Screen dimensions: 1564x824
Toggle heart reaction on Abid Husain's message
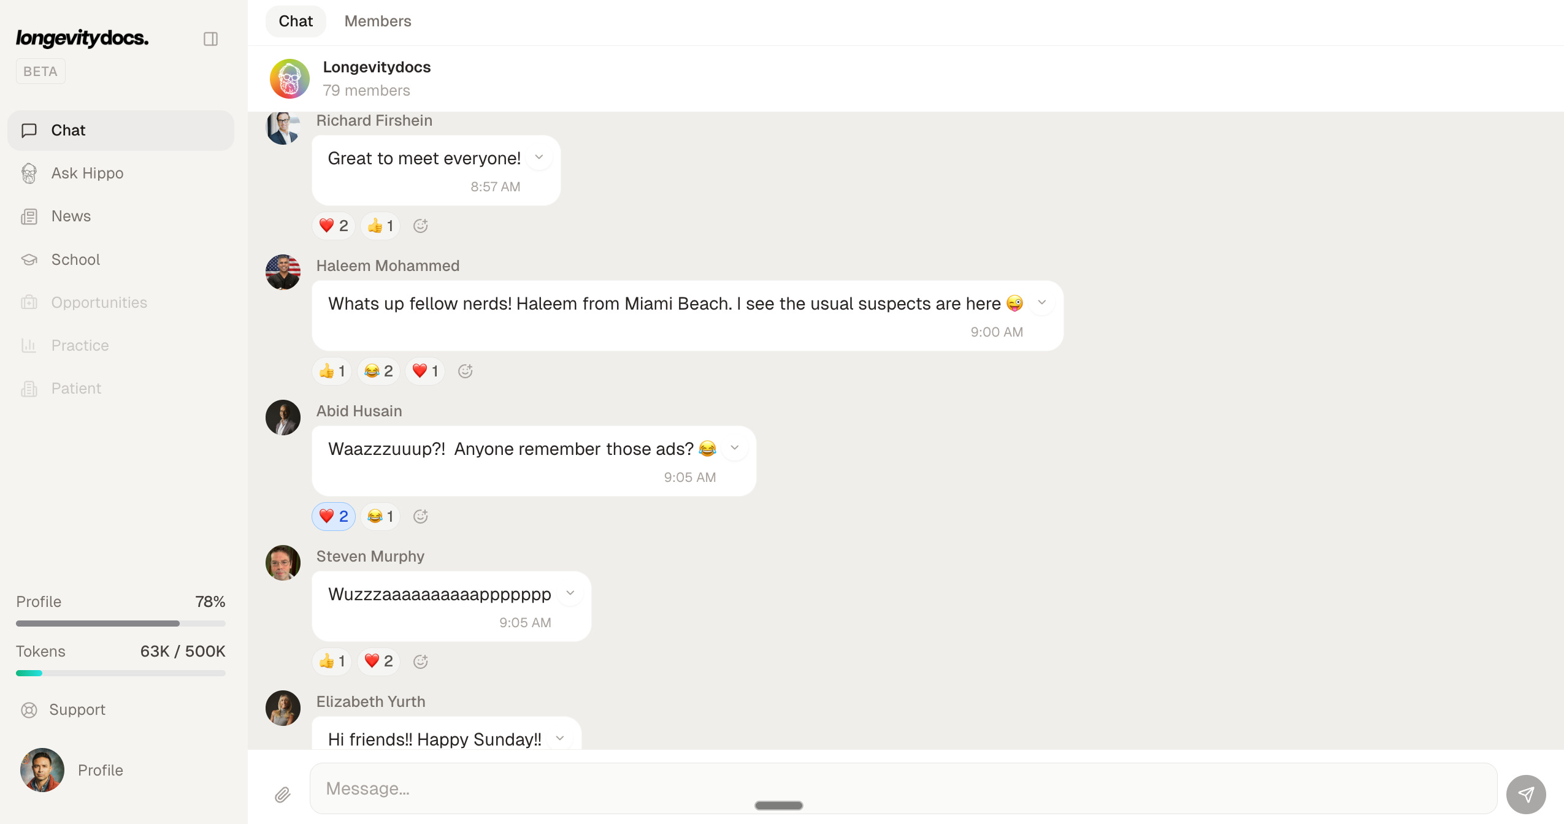click(334, 516)
